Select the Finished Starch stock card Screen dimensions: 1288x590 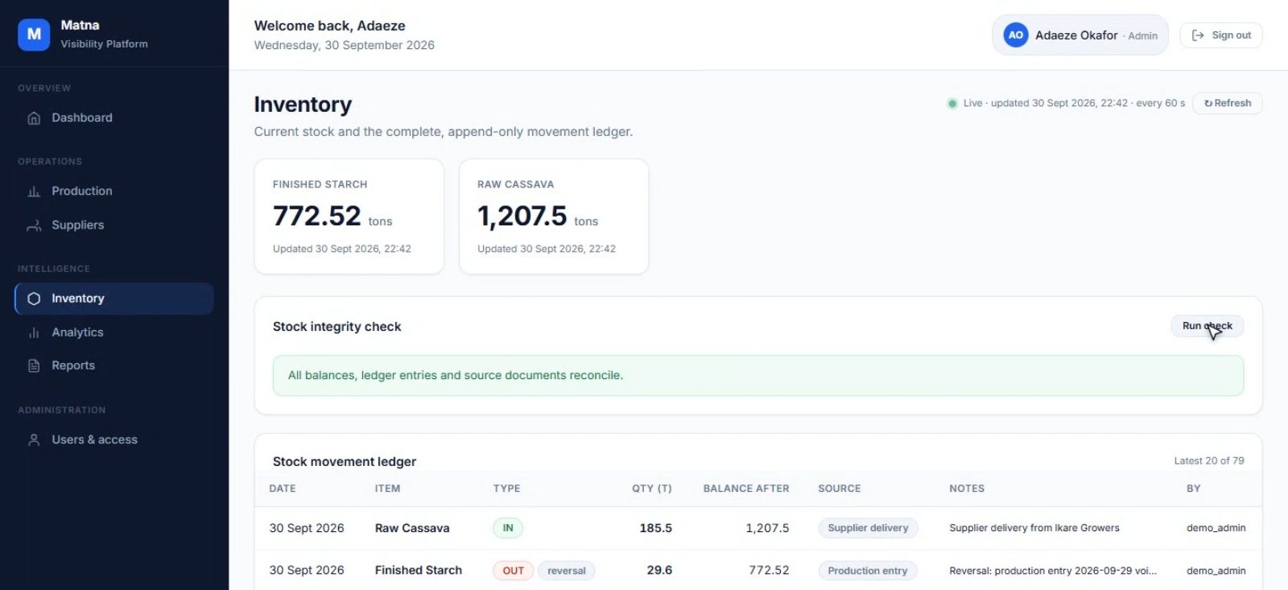pyautogui.click(x=349, y=217)
